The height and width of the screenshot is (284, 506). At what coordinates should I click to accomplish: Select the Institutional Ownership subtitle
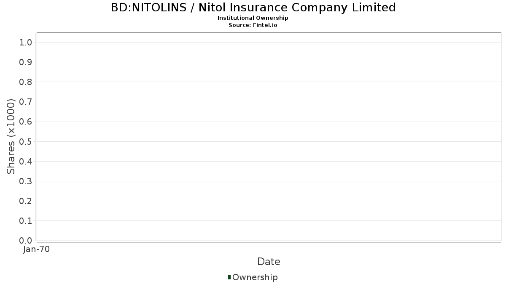253,18
